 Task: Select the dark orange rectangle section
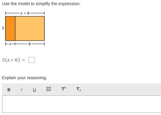[x=10, y=28]
